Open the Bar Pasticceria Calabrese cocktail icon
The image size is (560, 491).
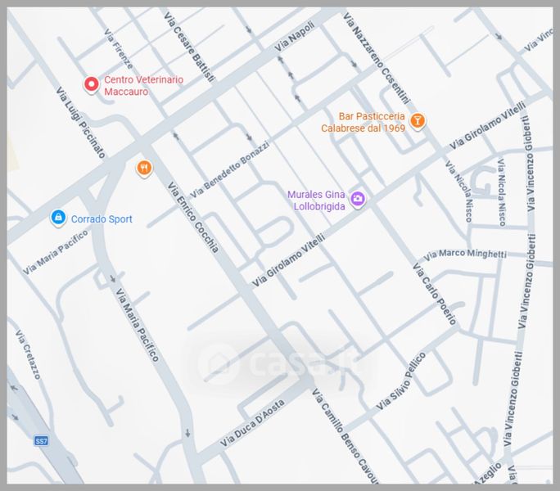point(418,121)
